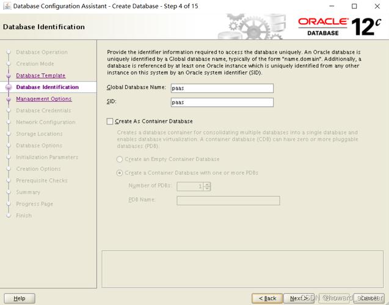
Task: Click the Storage Locations step
Action: 39,134
